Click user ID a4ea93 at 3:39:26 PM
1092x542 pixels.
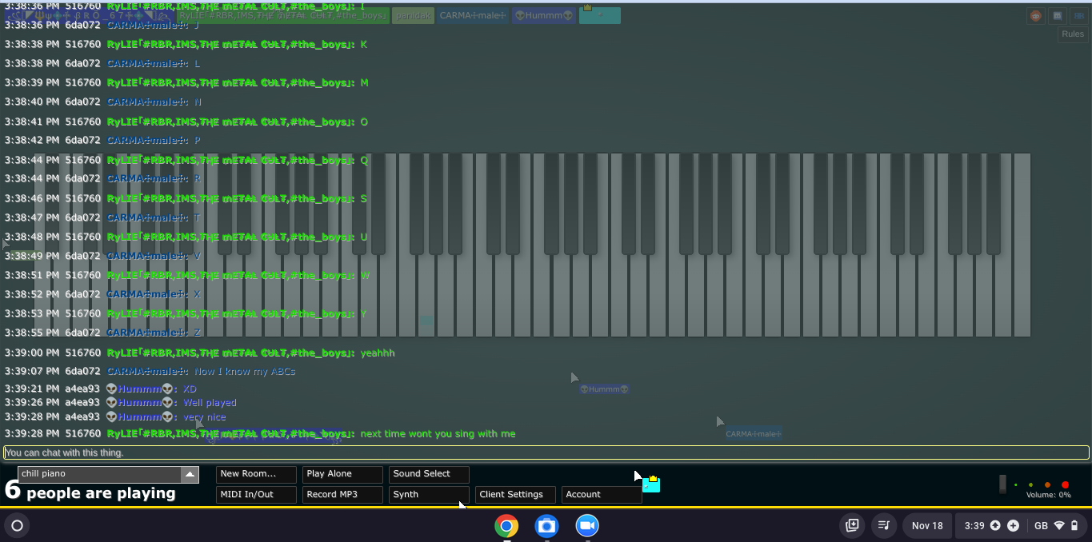(x=82, y=403)
